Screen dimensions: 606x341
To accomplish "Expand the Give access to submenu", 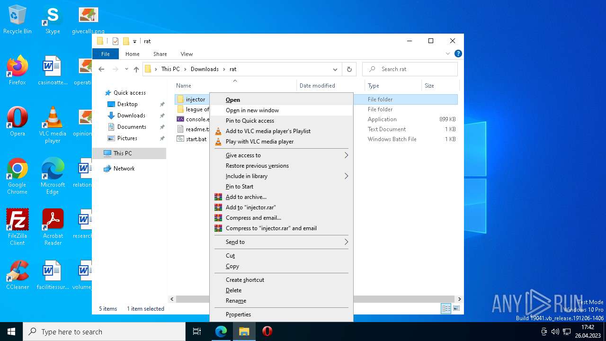I will [281, 155].
